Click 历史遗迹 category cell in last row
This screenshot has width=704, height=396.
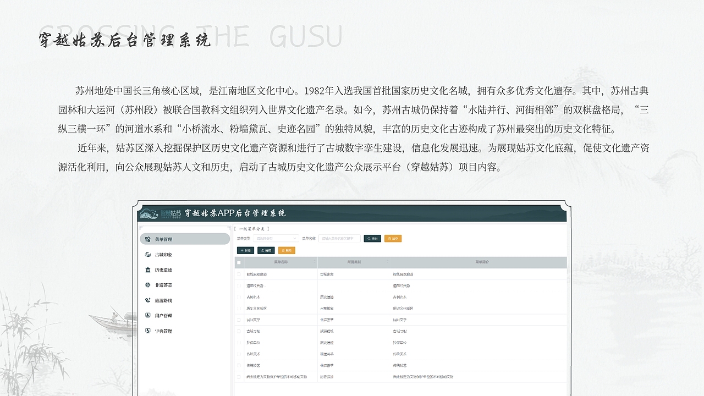coord(328,377)
